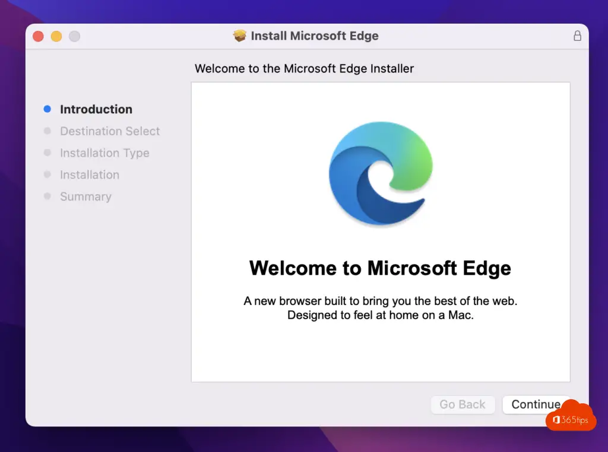Screen dimensions: 608x452
Task: Select the Installation step in sidebar
Action: (90, 174)
